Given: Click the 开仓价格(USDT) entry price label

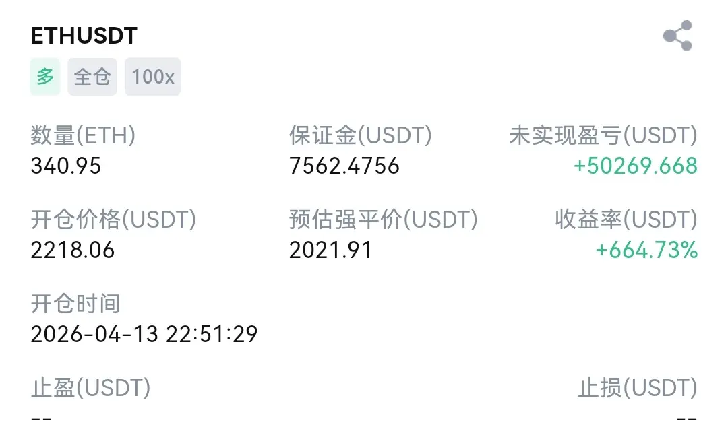Looking at the screenshot, I should [x=113, y=220].
